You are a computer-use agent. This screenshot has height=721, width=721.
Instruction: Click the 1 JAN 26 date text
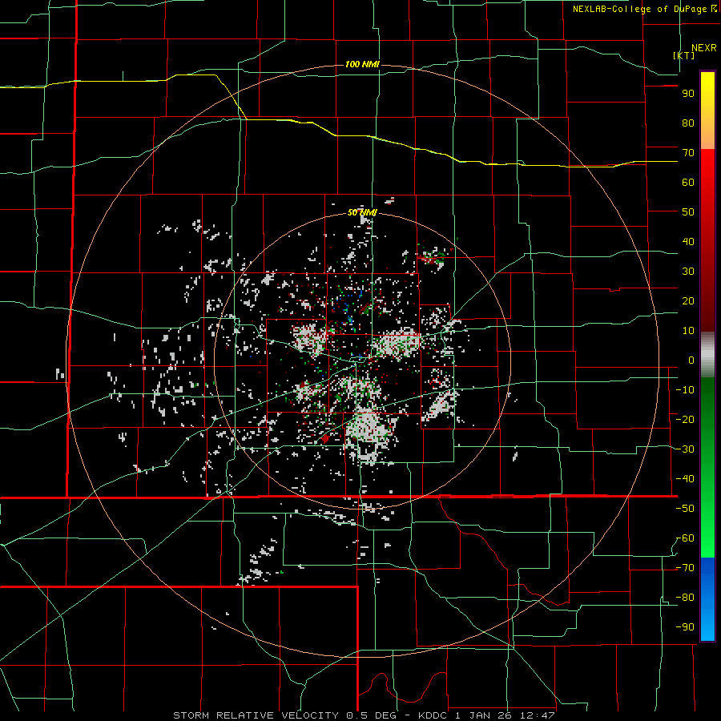click(483, 715)
